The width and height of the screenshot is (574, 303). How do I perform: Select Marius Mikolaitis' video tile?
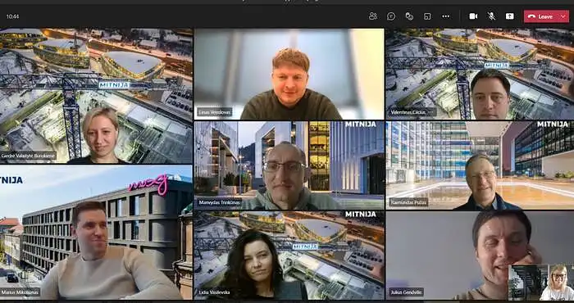96,232
